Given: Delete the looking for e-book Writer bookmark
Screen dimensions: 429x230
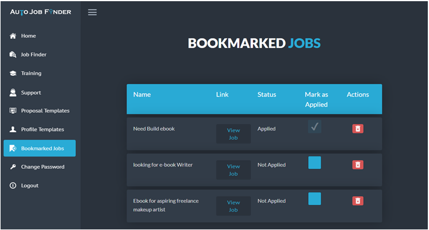Looking at the screenshot, I should (357, 165).
